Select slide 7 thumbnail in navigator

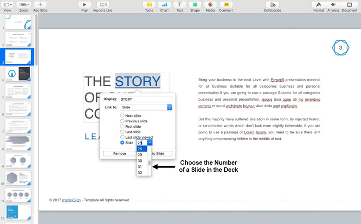click(18, 126)
